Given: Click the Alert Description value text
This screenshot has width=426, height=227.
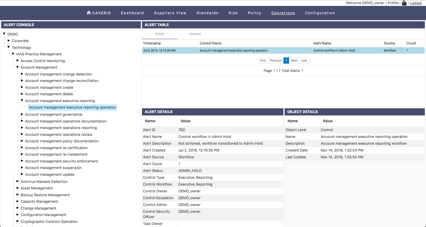Looking at the screenshot, I should (x=220, y=144).
